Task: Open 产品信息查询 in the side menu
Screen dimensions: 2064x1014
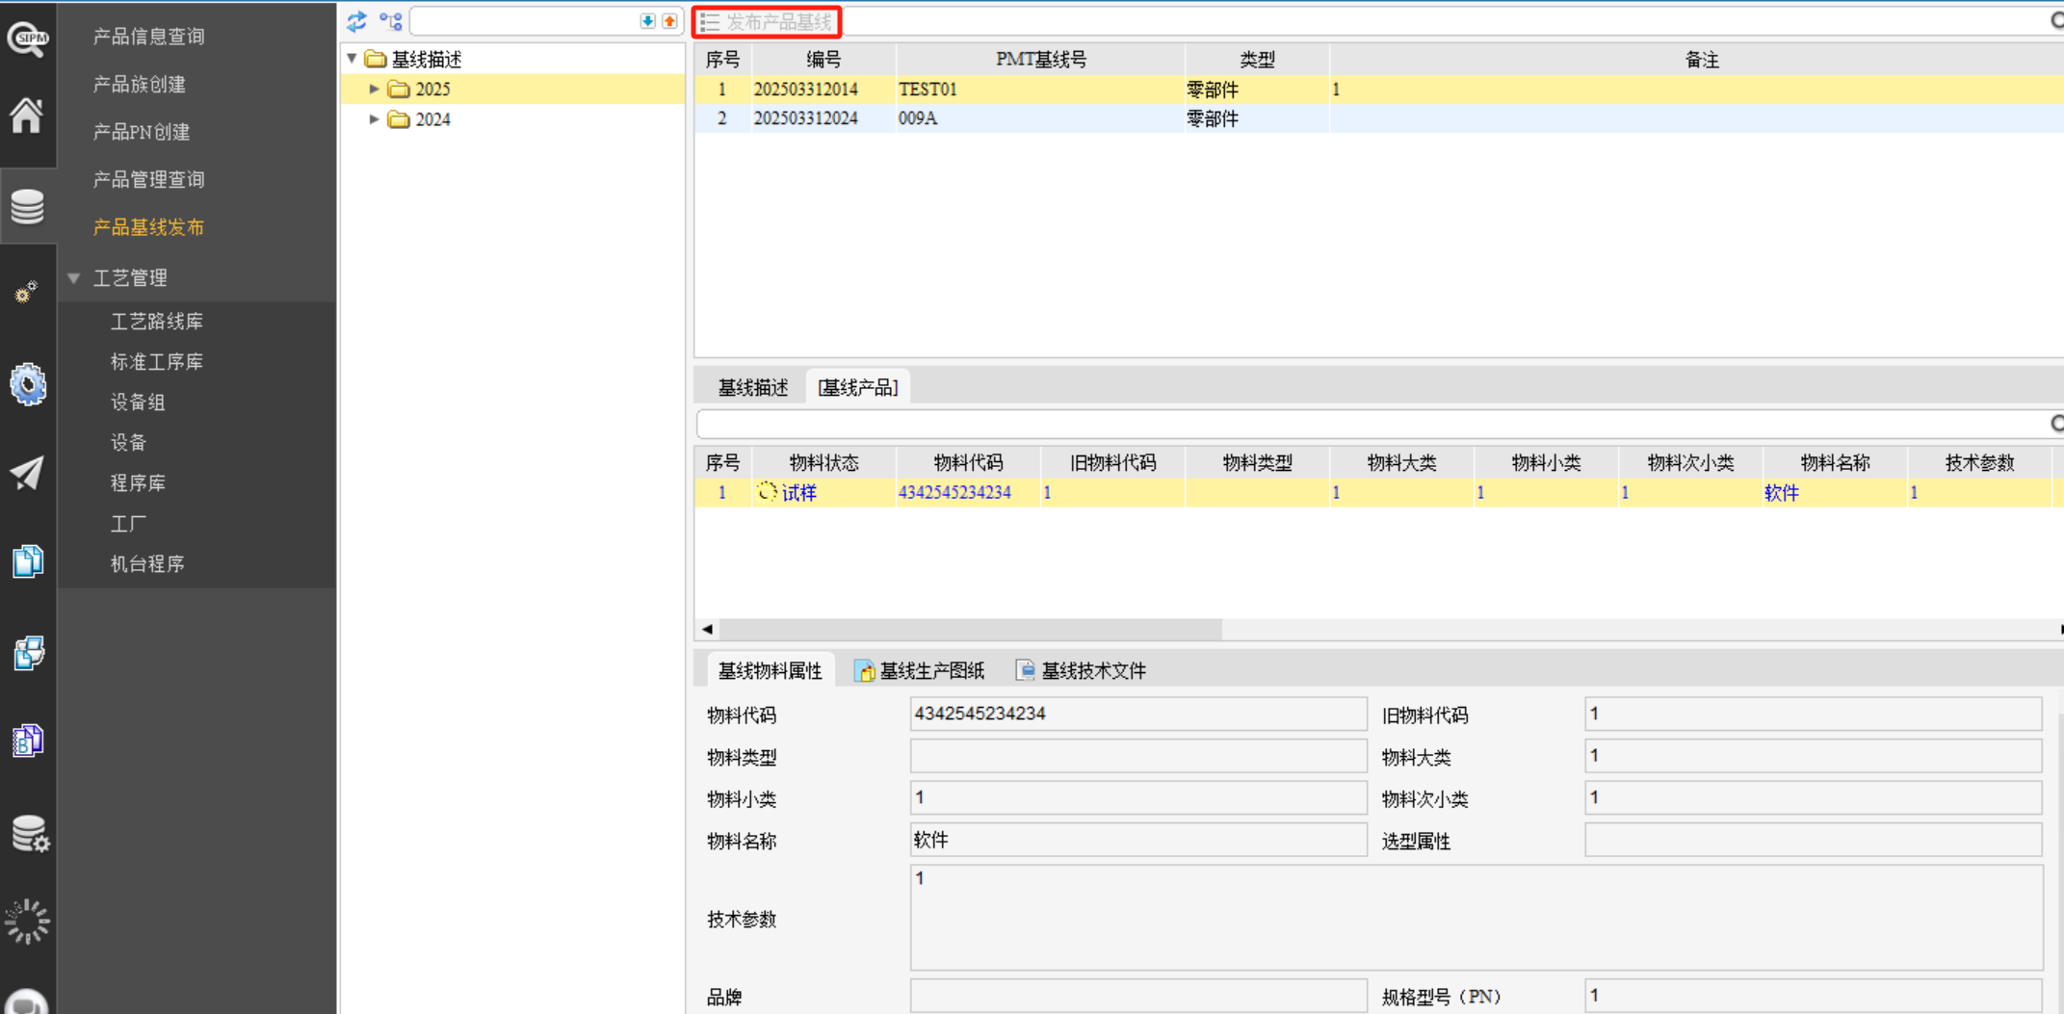Action: 148,37
